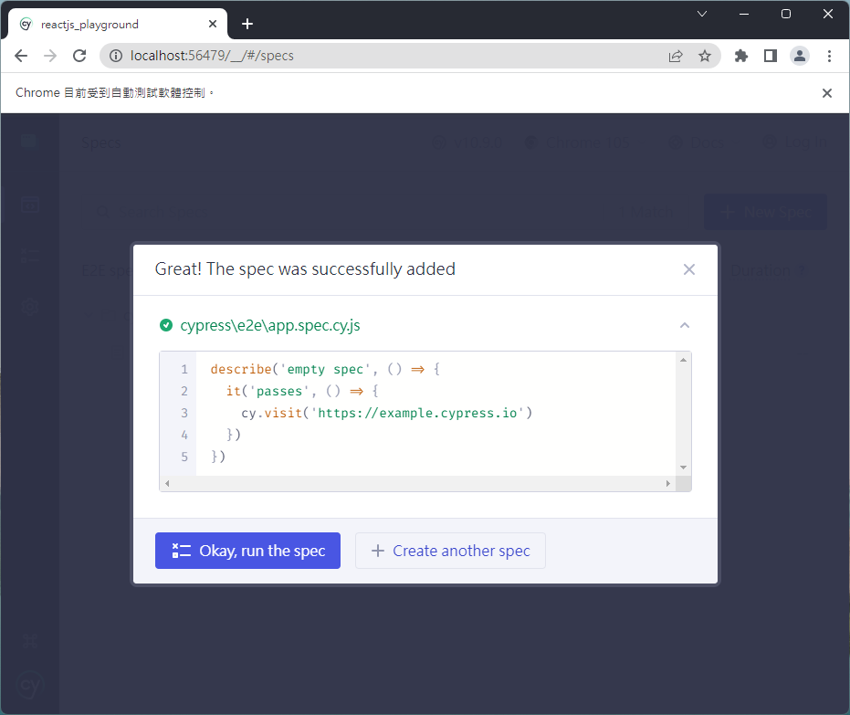The image size is (850, 715).
Task: Open Chrome extensions puzzle icon
Action: 741,56
